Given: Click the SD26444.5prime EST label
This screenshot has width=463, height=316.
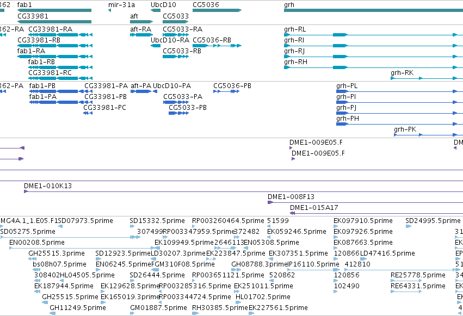Looking at the screenshot, I should pos(157,275).
